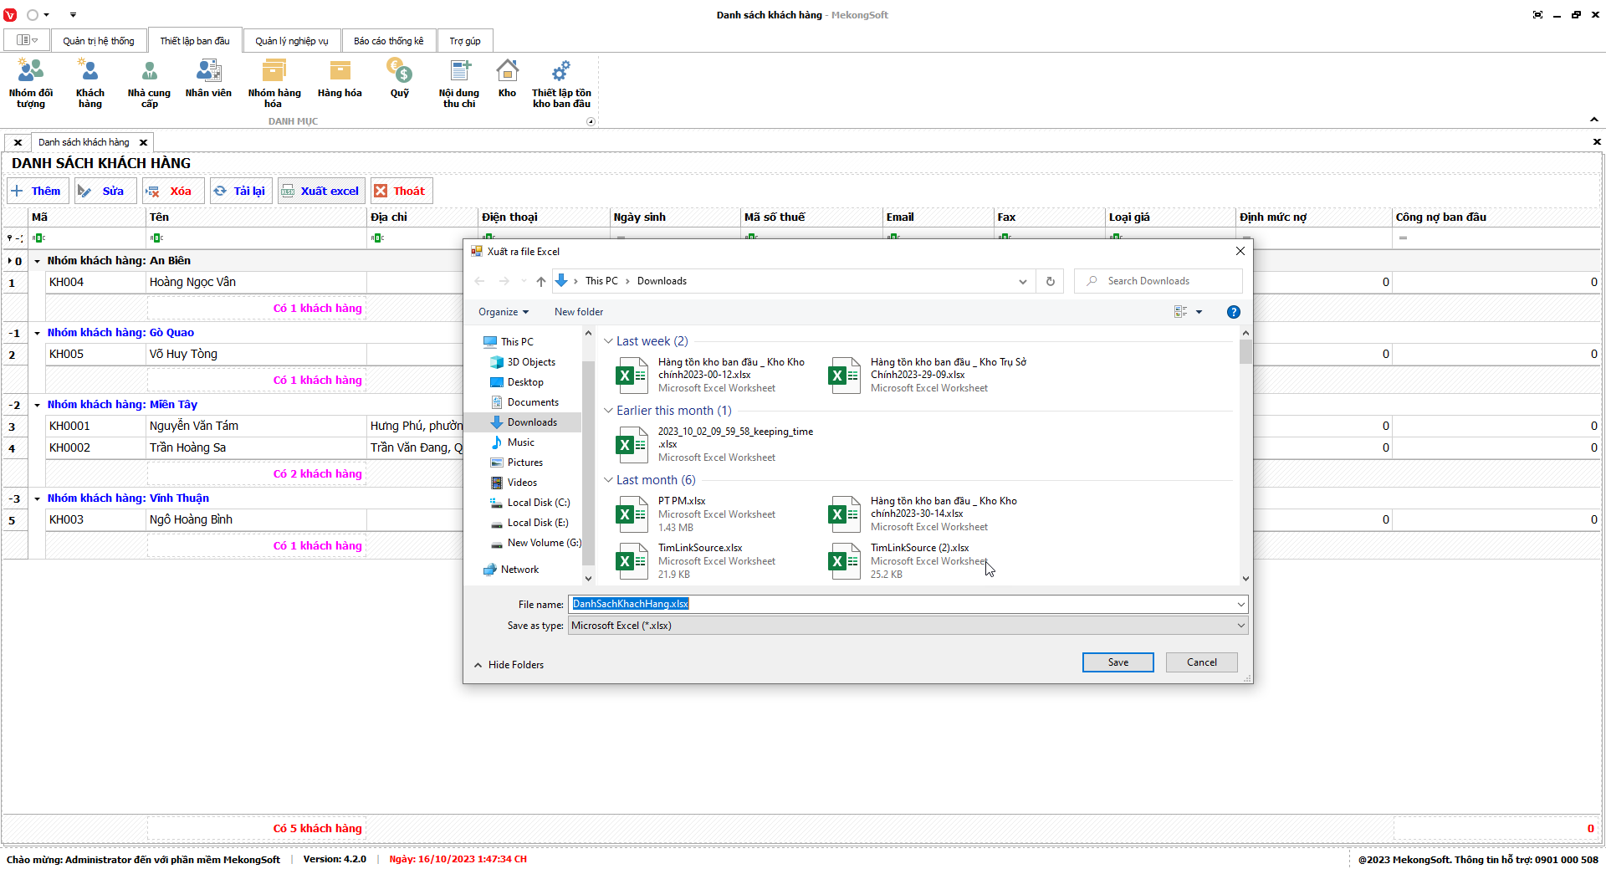Click the Kho warehouse icon
This screenshot has width=1606, height=869.
pyautogui.click(x=507, y=79)
